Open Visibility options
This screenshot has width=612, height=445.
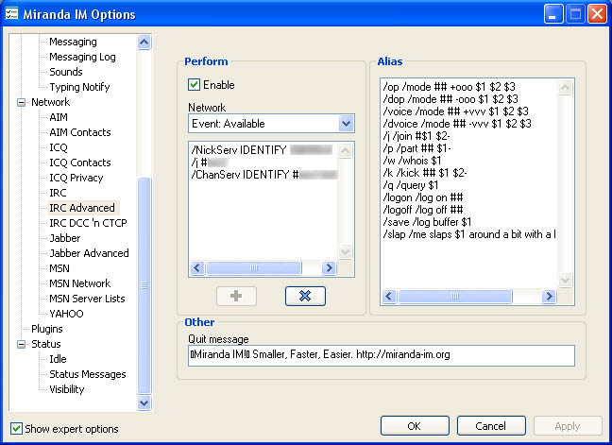(67, 389)
